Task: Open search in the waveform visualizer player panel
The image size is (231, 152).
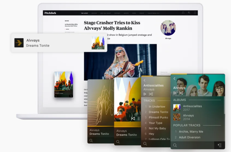Action: point(91,141)
